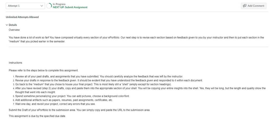Click the assignment due date sentence

37,116
